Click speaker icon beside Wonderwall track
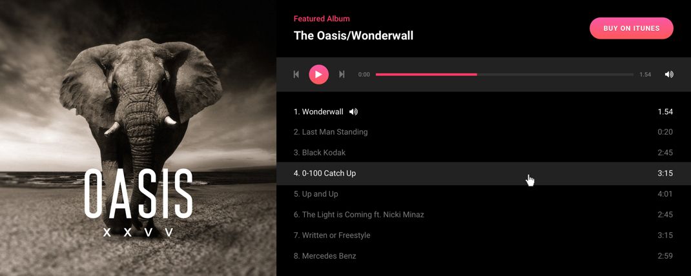Screen dimensions: 691x276 (x=353, y=112)
